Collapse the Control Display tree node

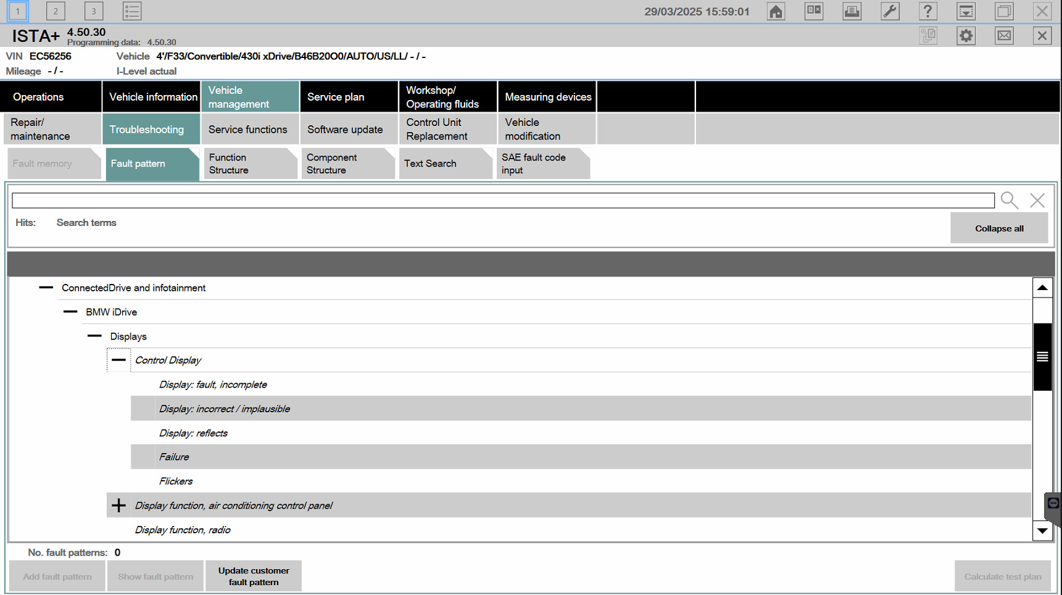click(118, 360)
